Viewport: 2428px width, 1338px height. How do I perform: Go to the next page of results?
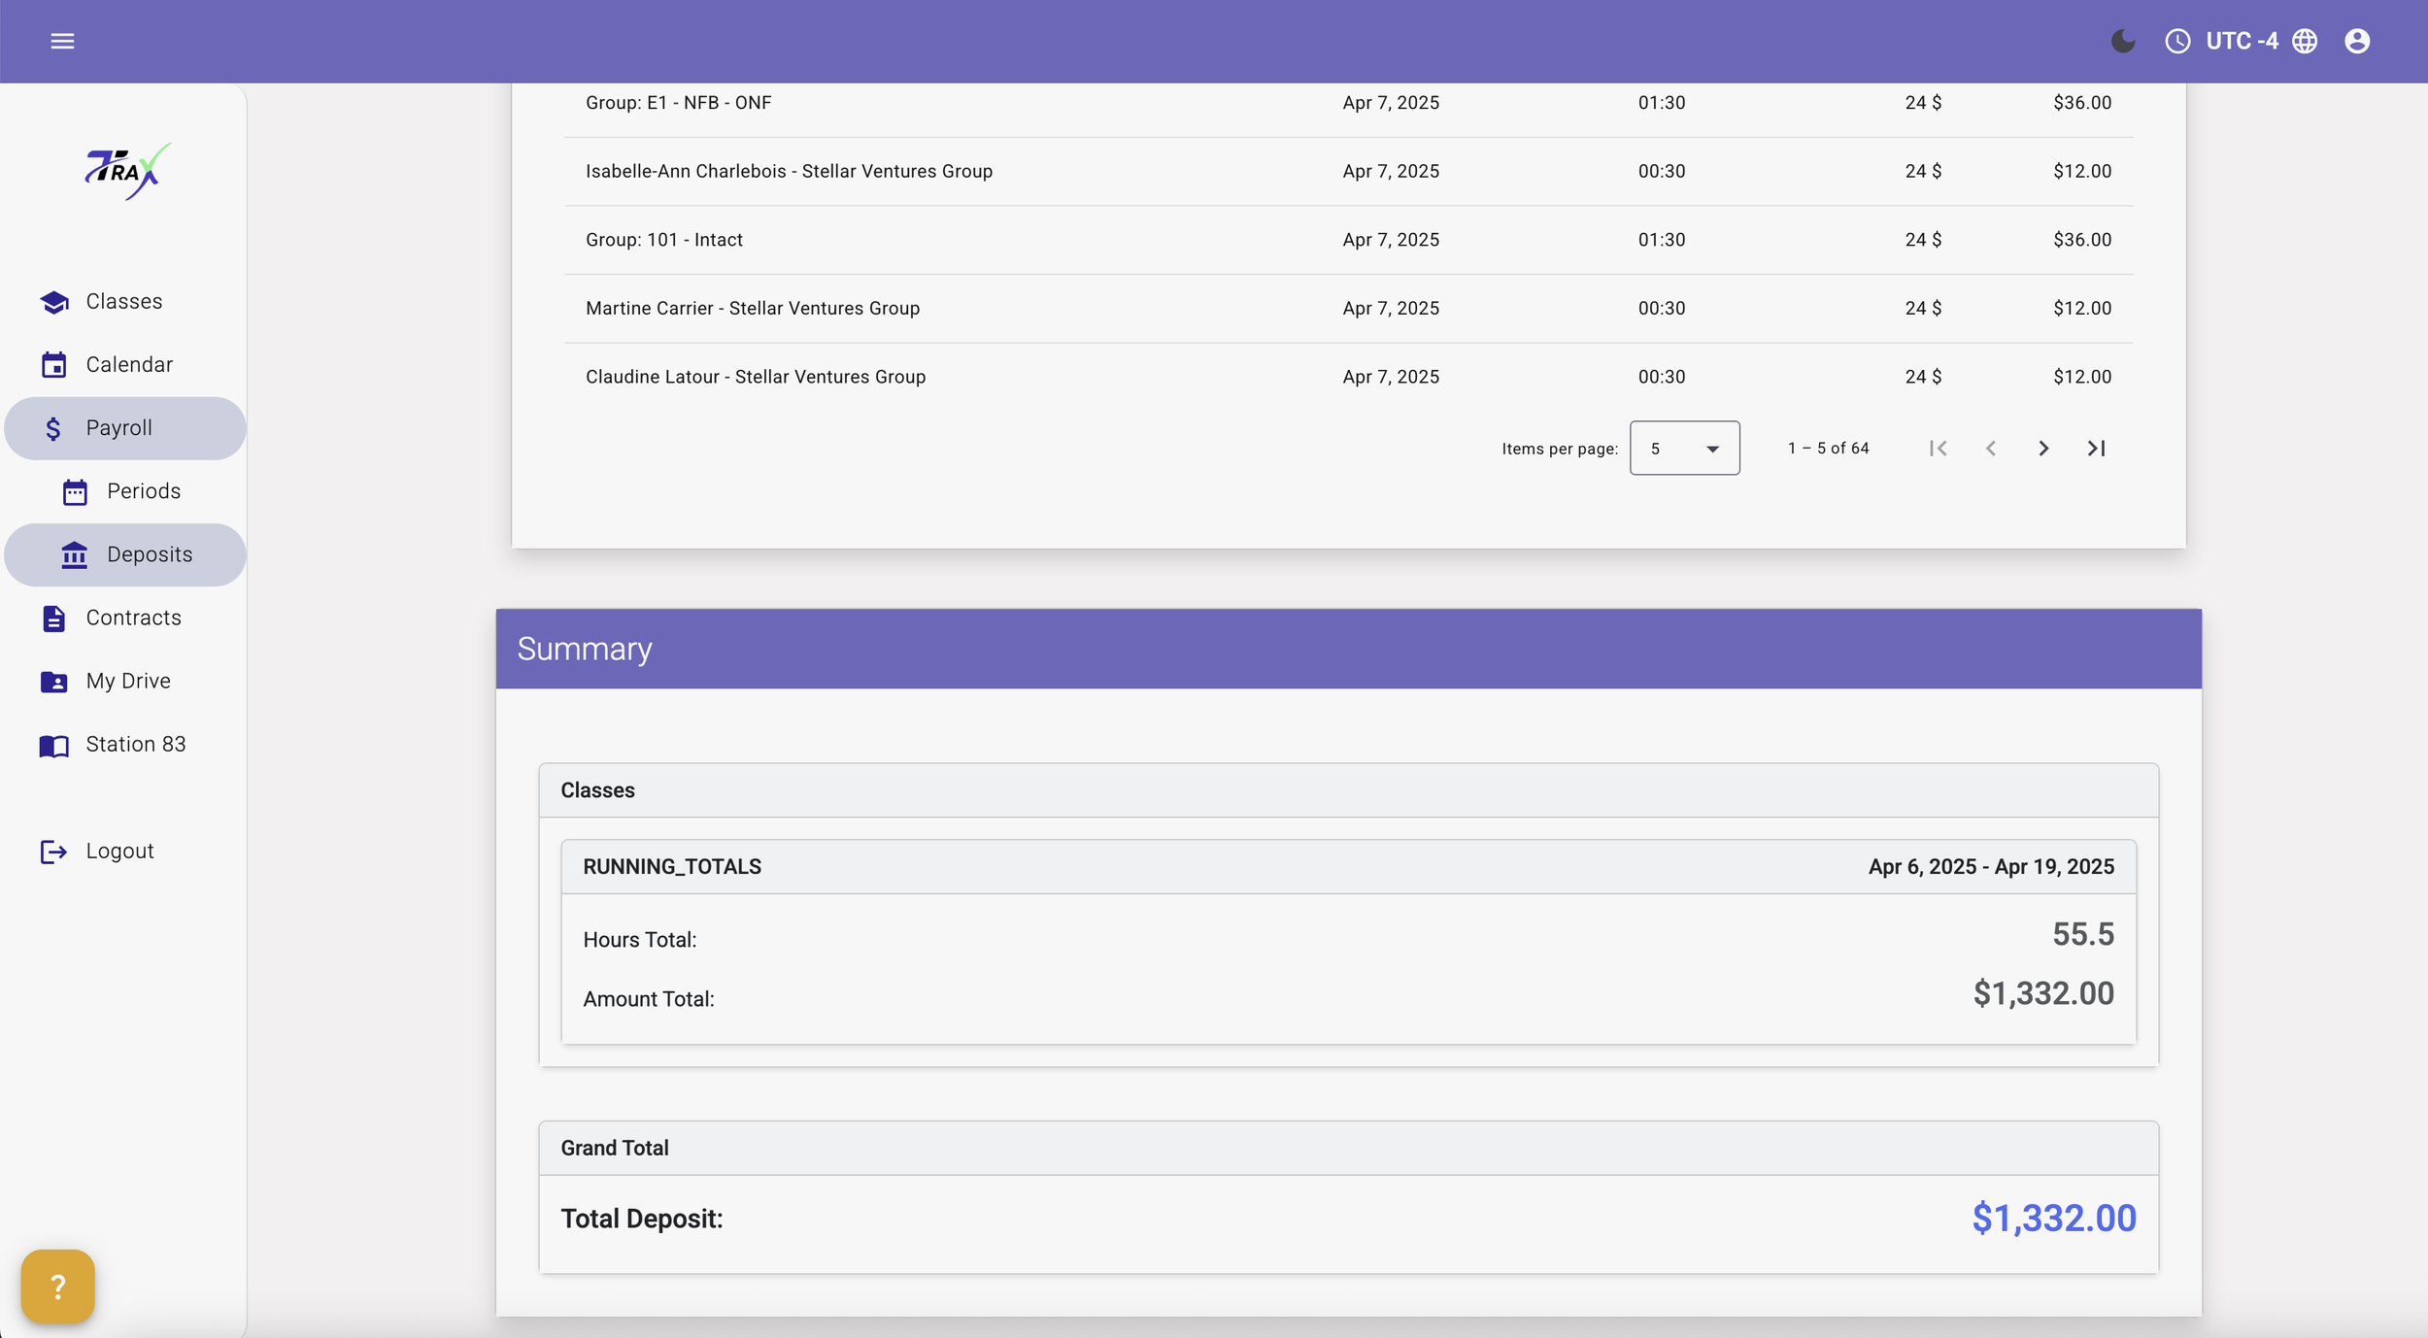[2043, 448]
